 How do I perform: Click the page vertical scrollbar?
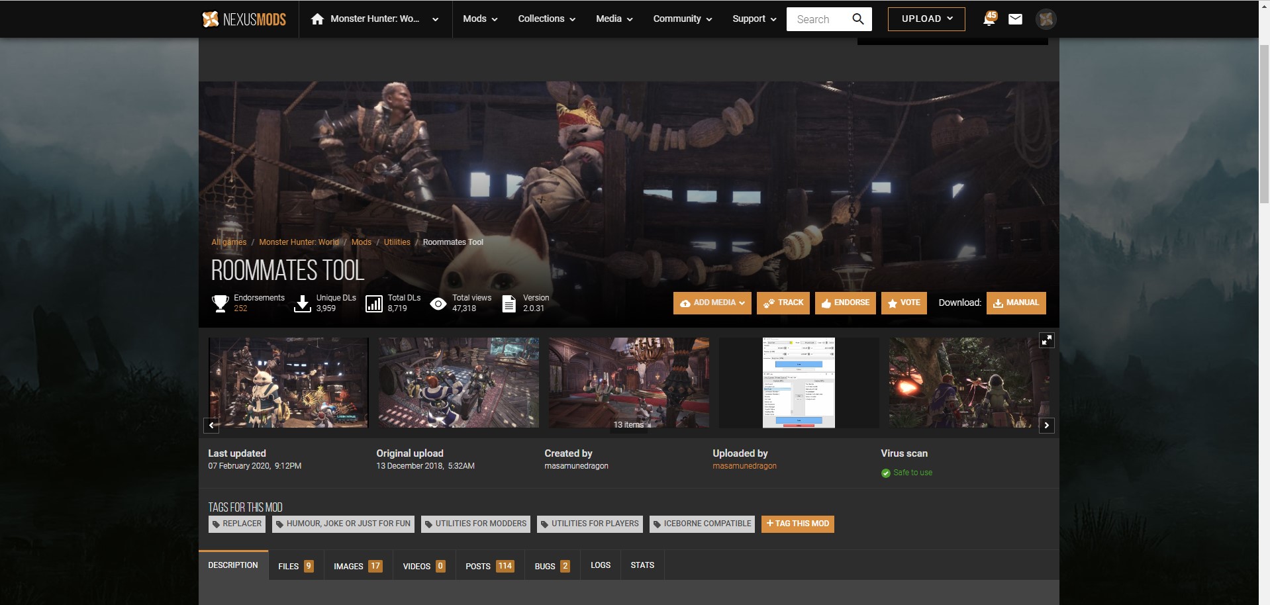(1264, 126)
